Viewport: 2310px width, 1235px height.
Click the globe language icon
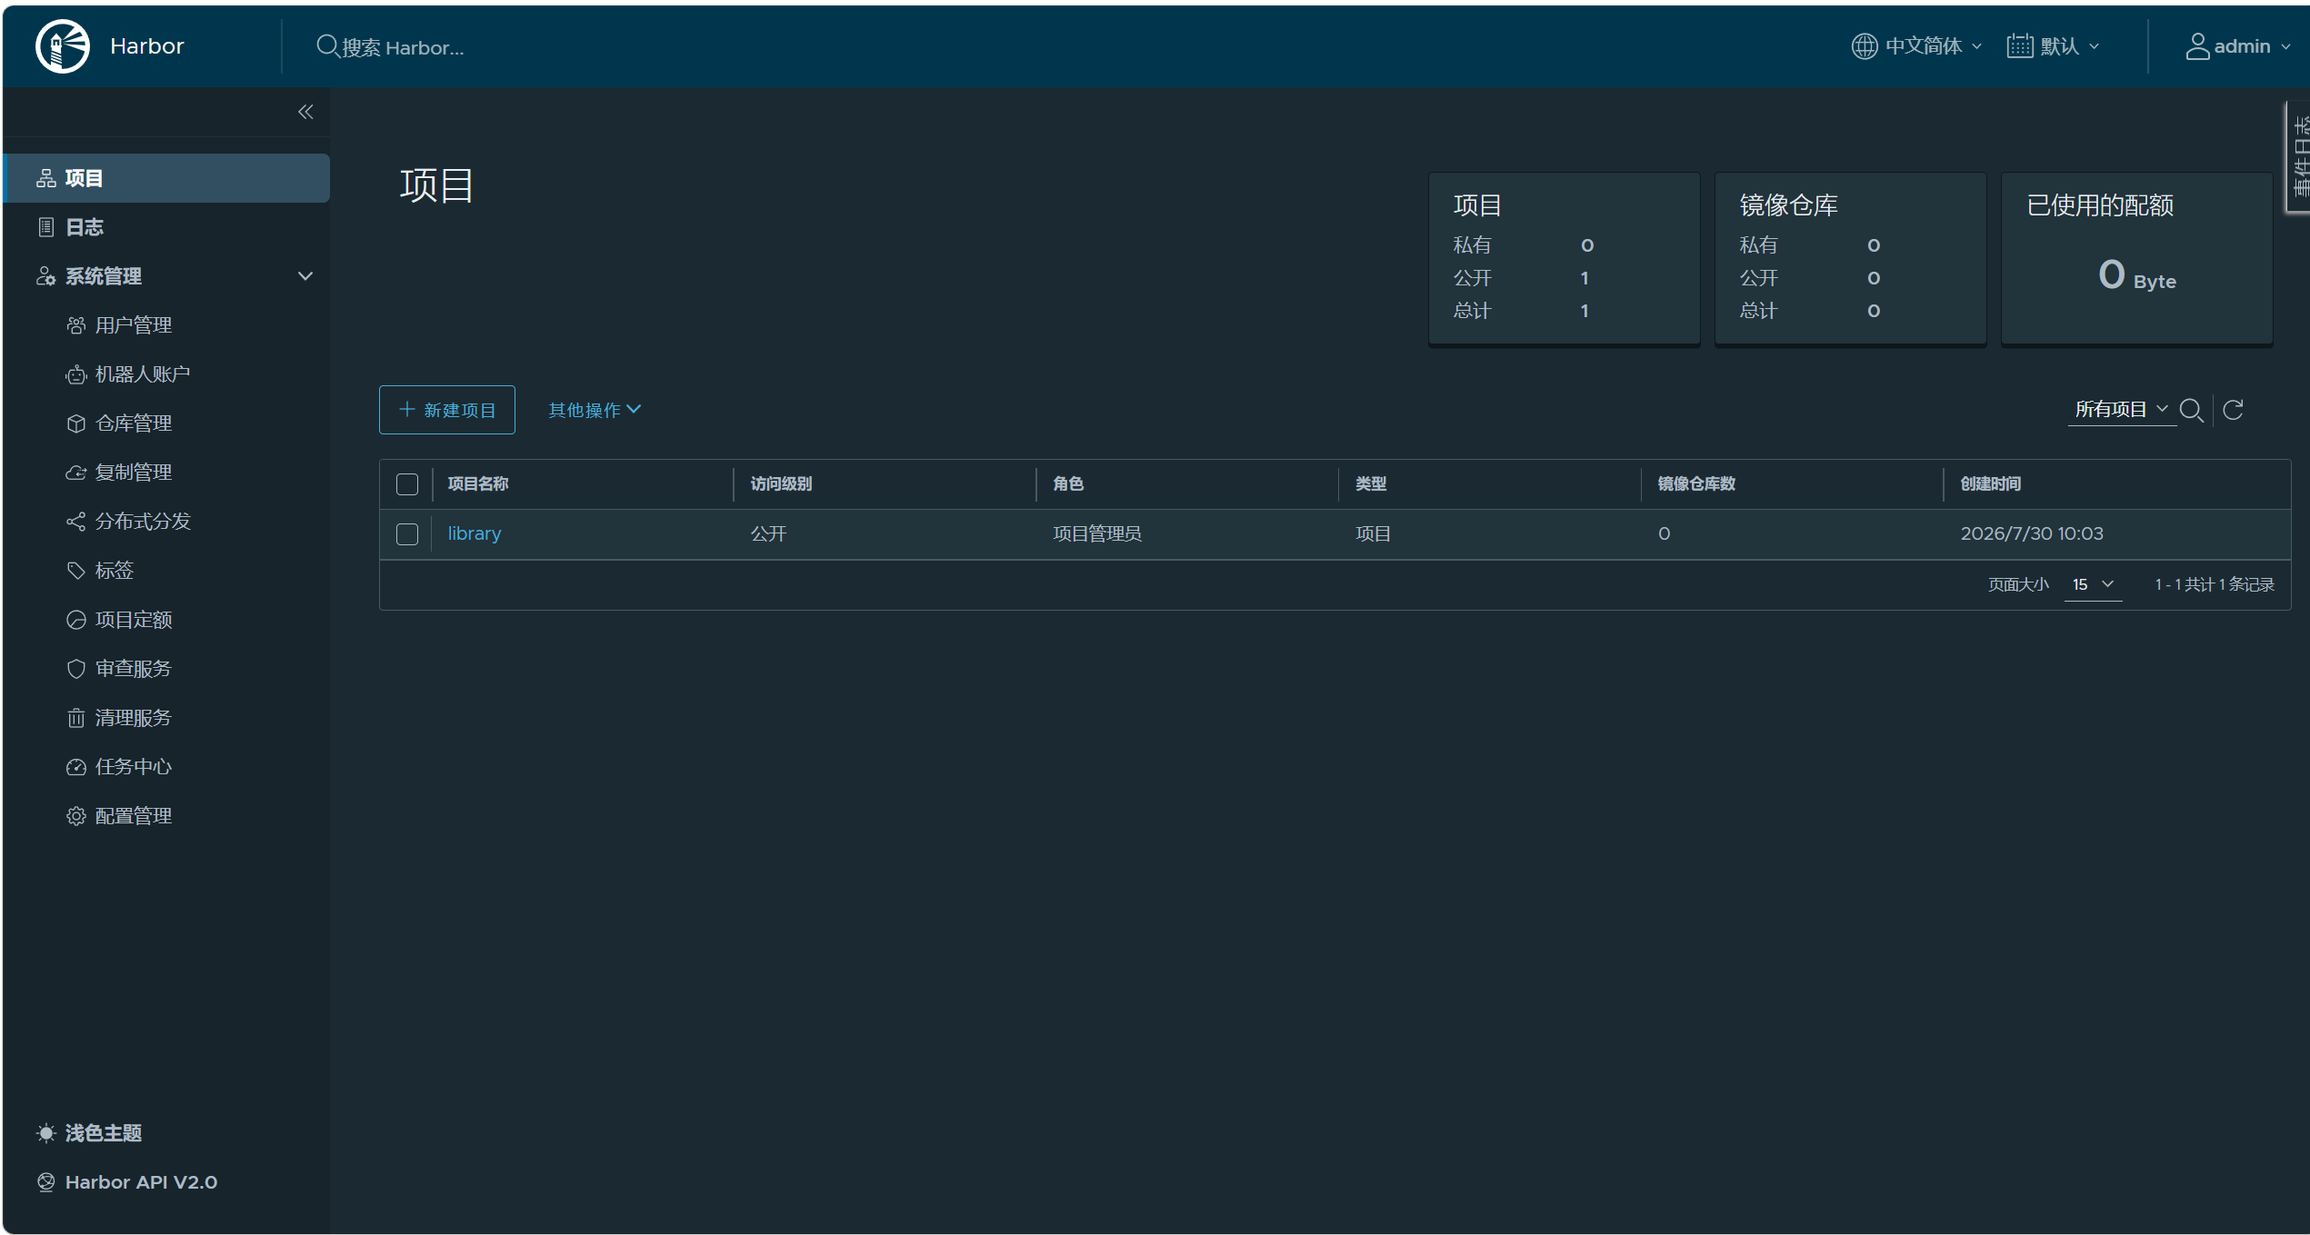click(1864, 46)
